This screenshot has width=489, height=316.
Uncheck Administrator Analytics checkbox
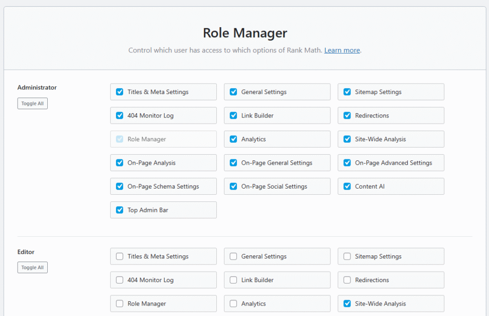point(233,139)
